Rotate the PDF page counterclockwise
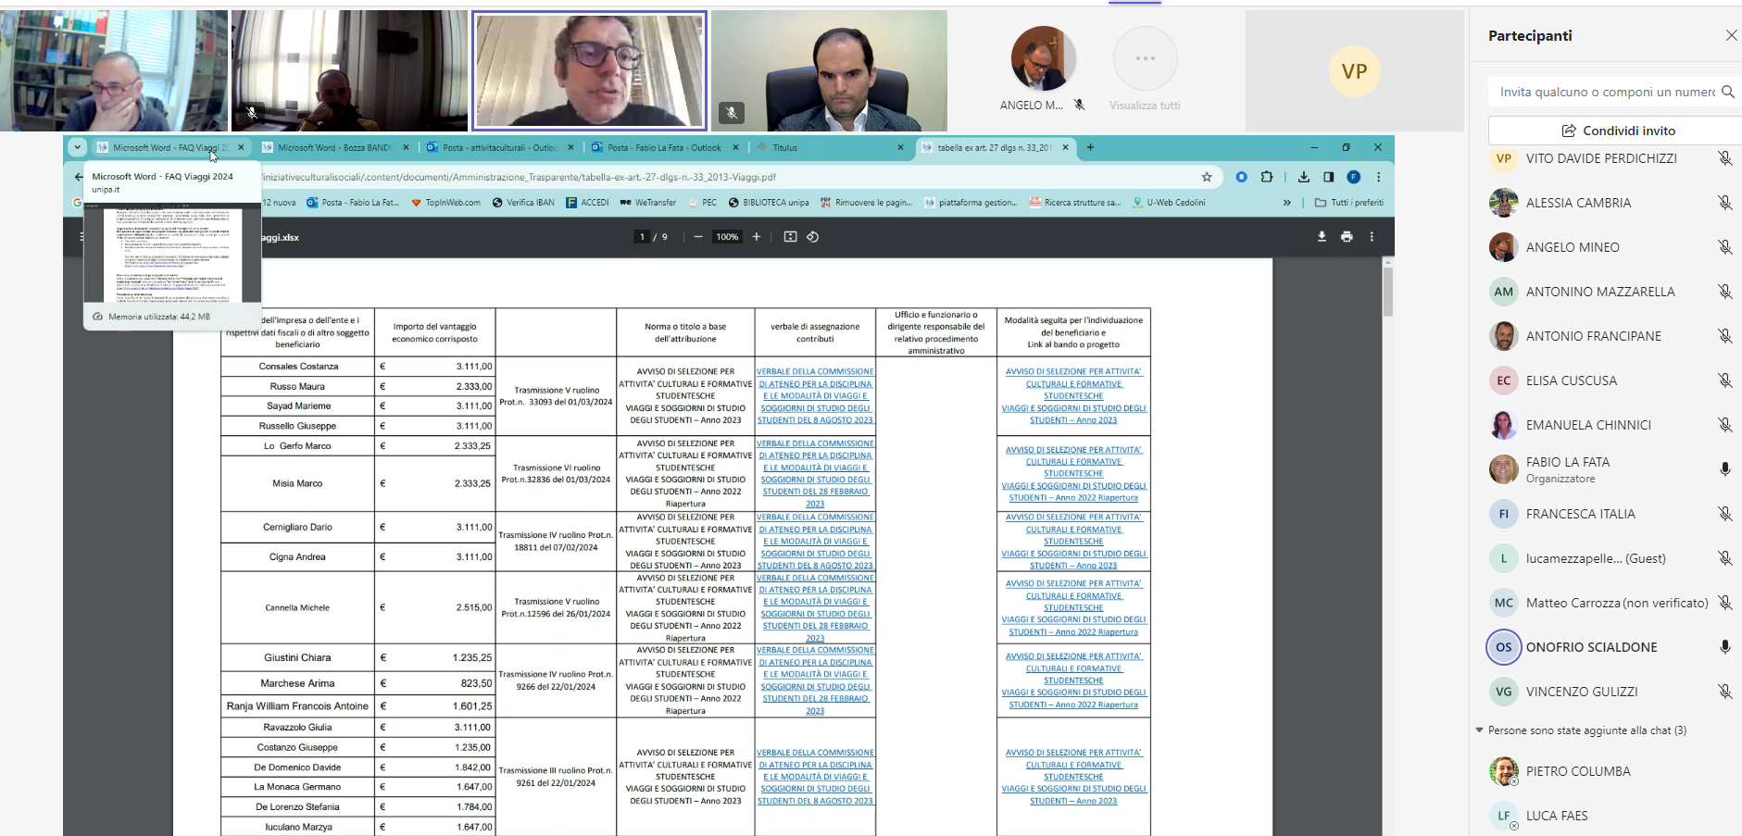The width and height of the screenshot is (1742, 836). tap(812, 237)
